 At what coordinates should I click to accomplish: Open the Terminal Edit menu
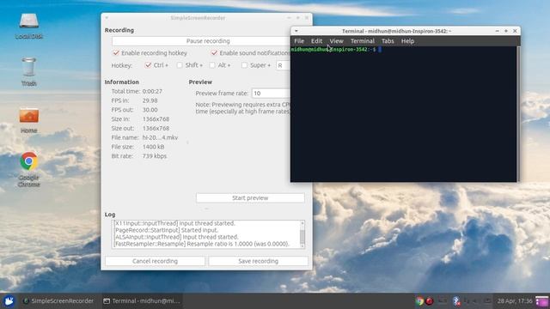point(316,41)
